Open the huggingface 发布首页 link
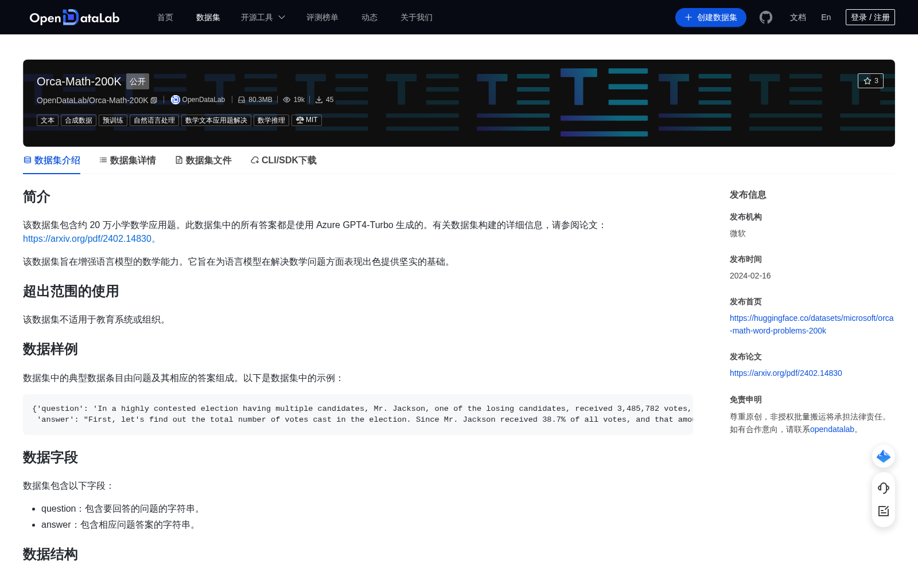Image resolution: width=918 pixels, height=573 pixels. coord(811,324)
